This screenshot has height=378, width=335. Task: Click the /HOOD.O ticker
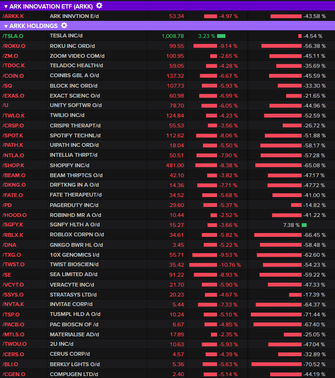[15, 215]
